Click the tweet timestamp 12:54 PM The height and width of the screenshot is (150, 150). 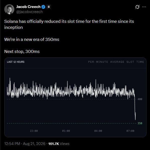[x=12, y=144]
